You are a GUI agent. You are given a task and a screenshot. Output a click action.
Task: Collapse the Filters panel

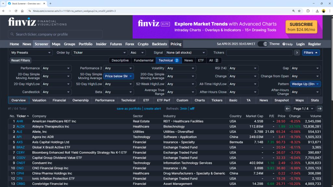311,53
